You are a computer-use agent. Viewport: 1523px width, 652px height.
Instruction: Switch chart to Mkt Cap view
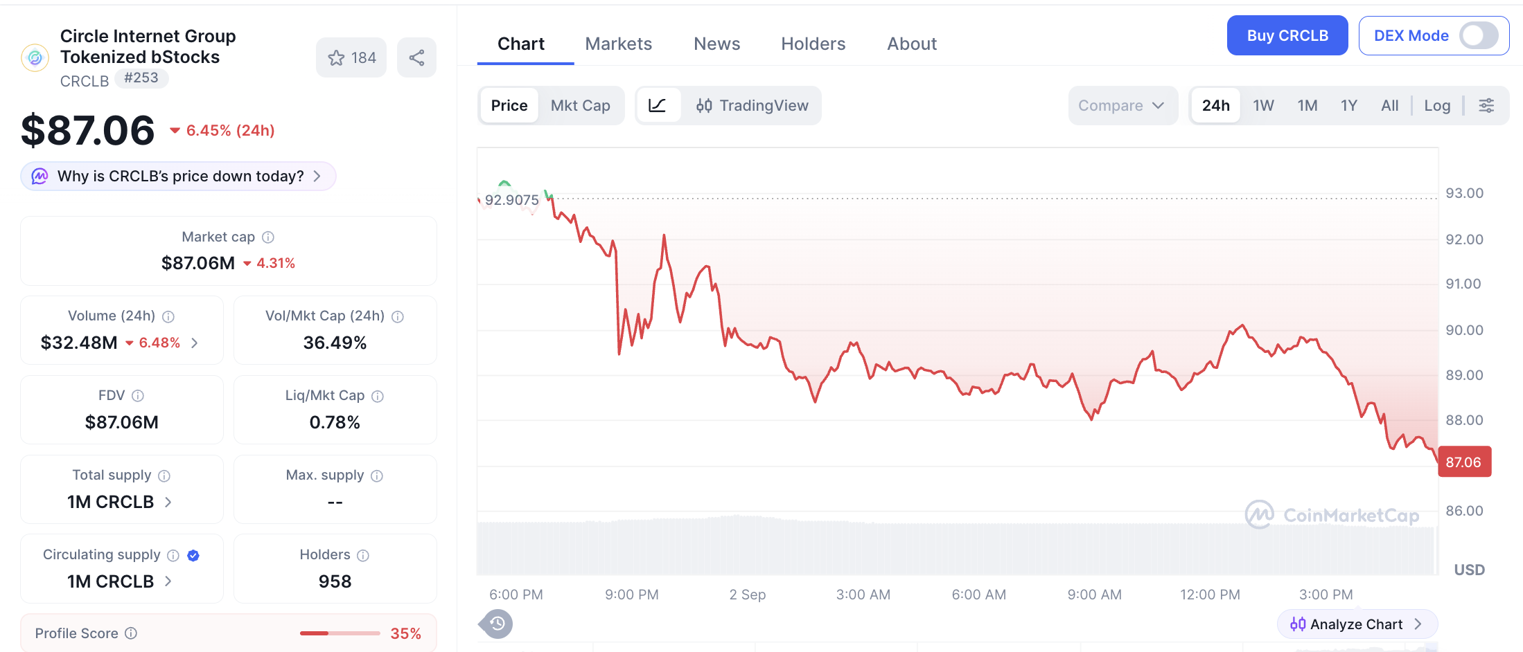581,105
